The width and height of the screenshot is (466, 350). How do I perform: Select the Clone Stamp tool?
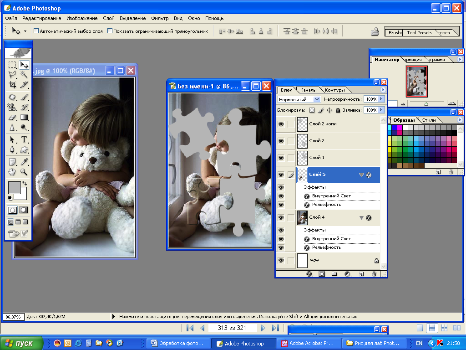tap(12, 107)
